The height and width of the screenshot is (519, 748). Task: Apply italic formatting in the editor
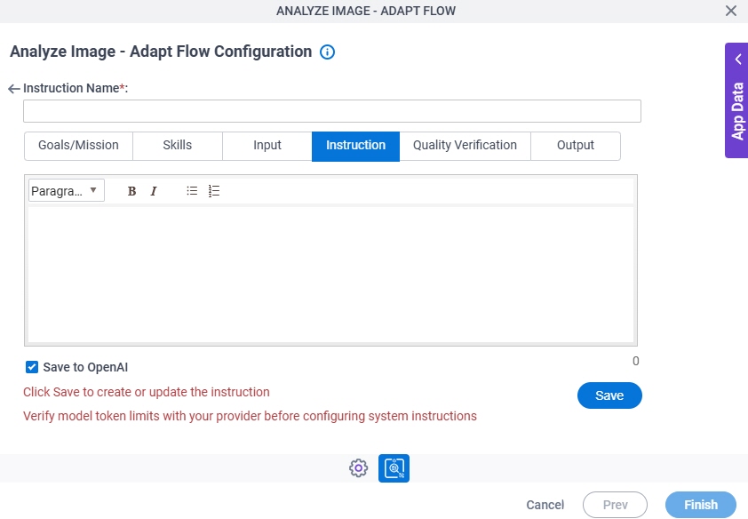(x=153, y=191)
